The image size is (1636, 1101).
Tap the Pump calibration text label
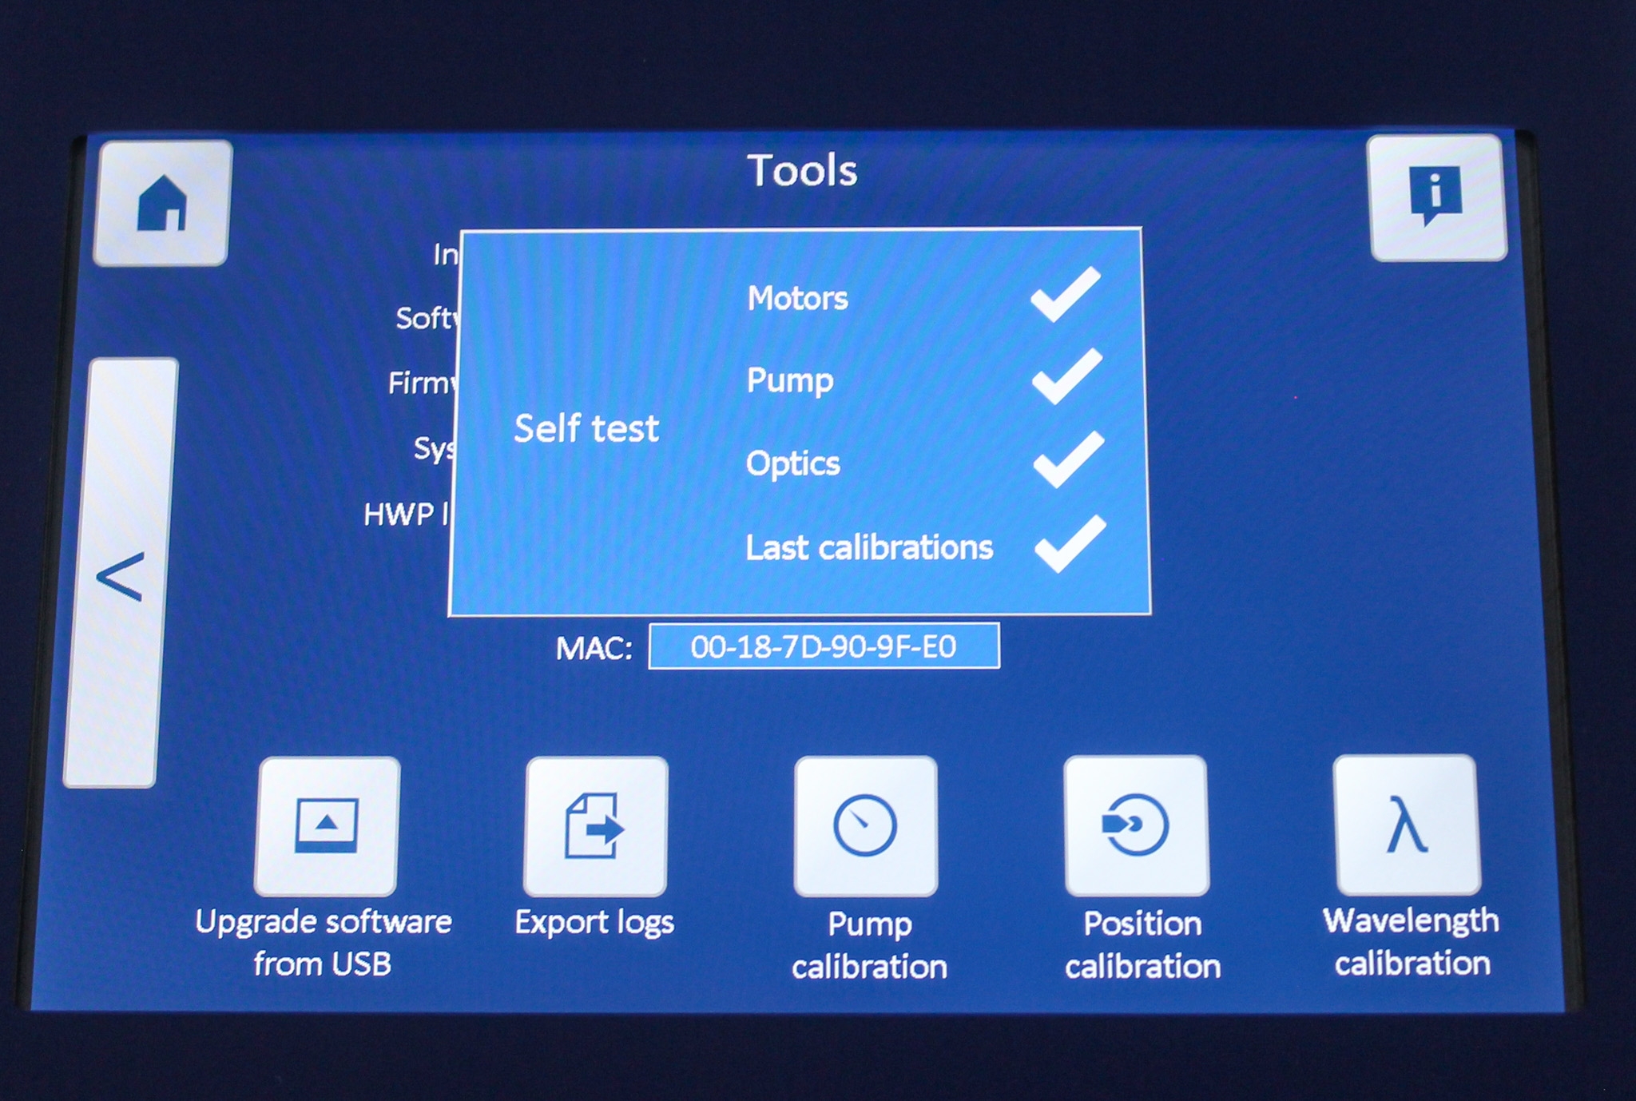[868, 944]
